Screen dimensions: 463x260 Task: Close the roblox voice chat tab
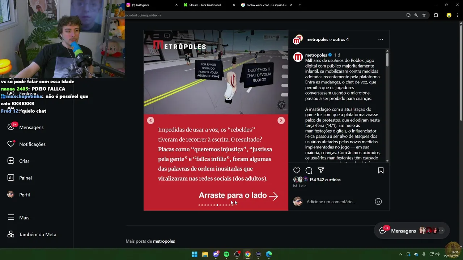tap(291, 5)
